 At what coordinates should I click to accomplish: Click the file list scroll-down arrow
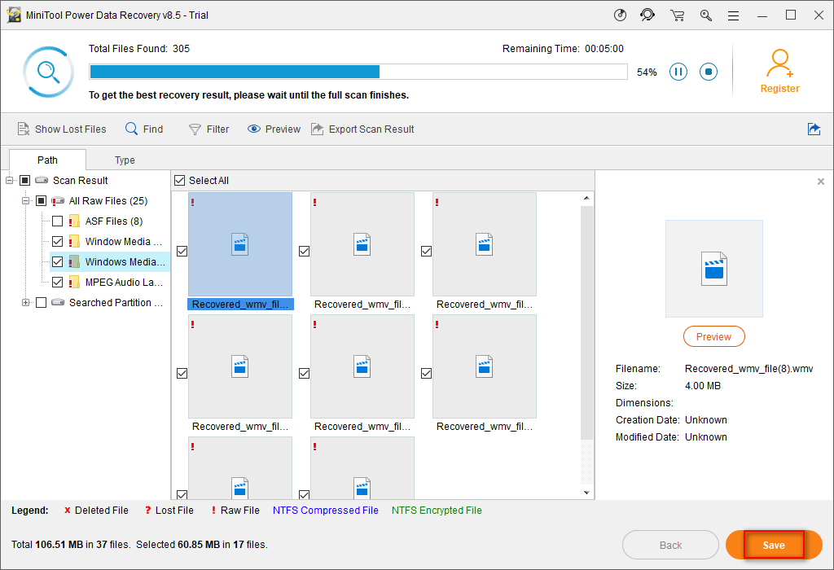coord(586,493)
